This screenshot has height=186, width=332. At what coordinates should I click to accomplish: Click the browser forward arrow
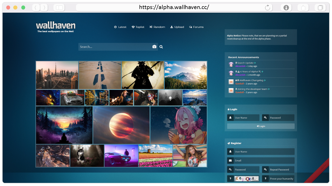(x=44, y=8)
